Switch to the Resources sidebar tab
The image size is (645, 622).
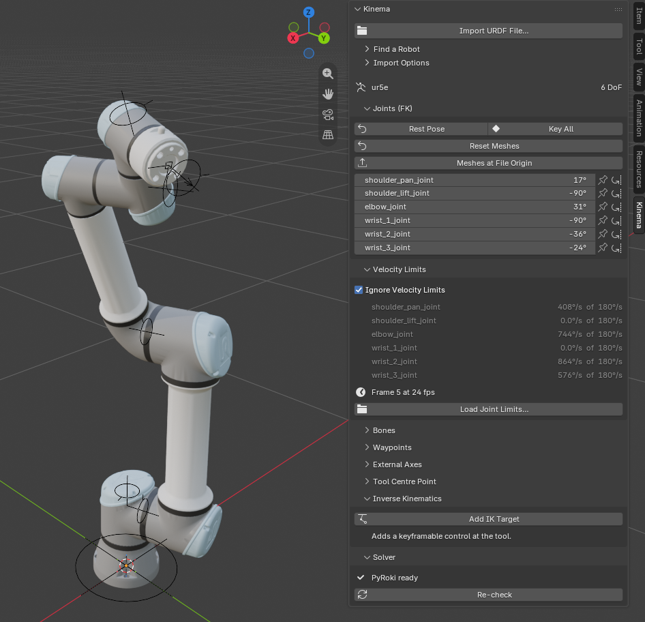[x=639, y=169]
